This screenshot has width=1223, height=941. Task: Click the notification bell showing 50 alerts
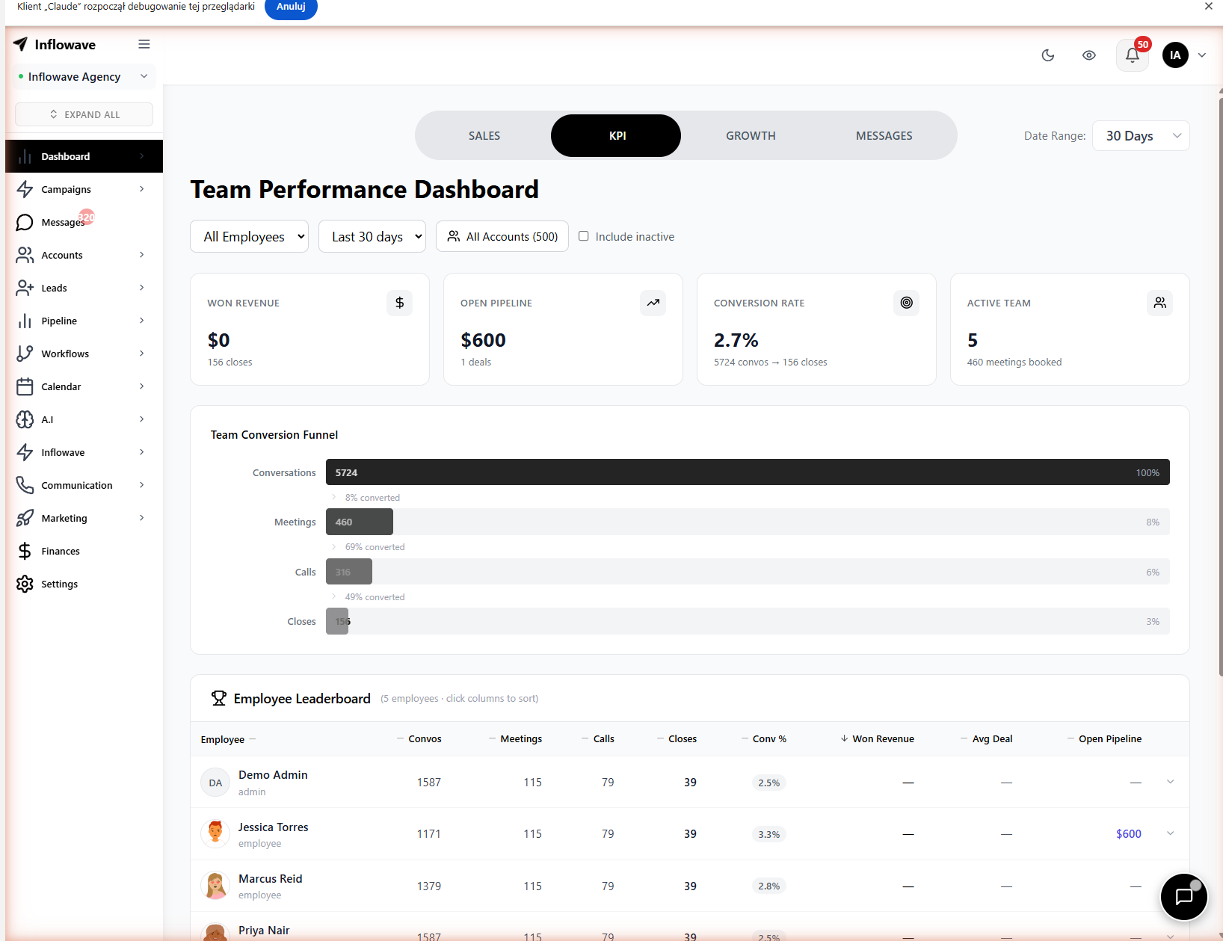point(1131,55)
